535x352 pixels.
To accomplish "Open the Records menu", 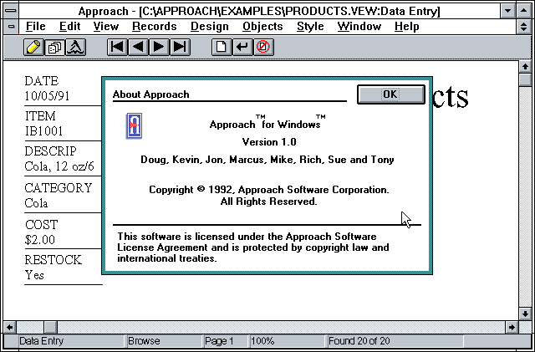I will point(154,27).
